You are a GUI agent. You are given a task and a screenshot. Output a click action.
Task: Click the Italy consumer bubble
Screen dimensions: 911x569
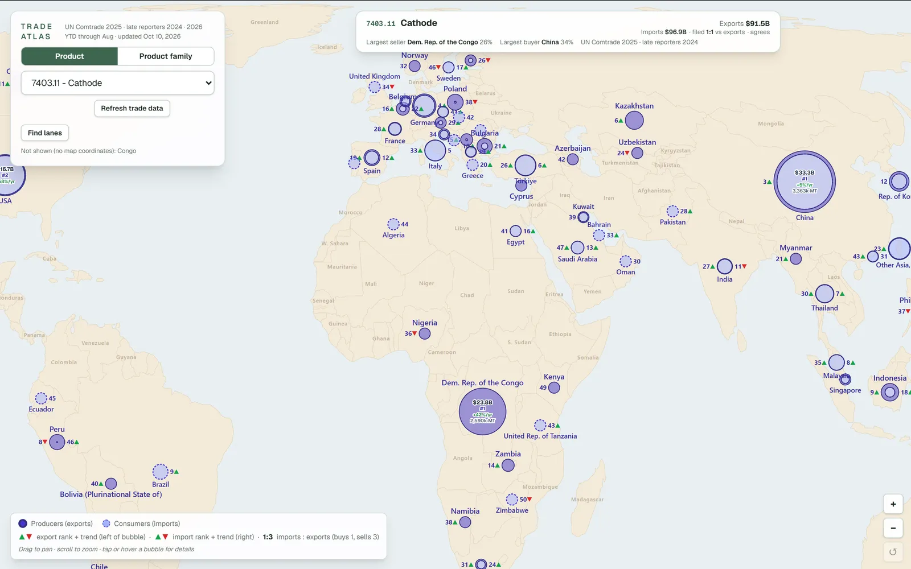[435, 150]
